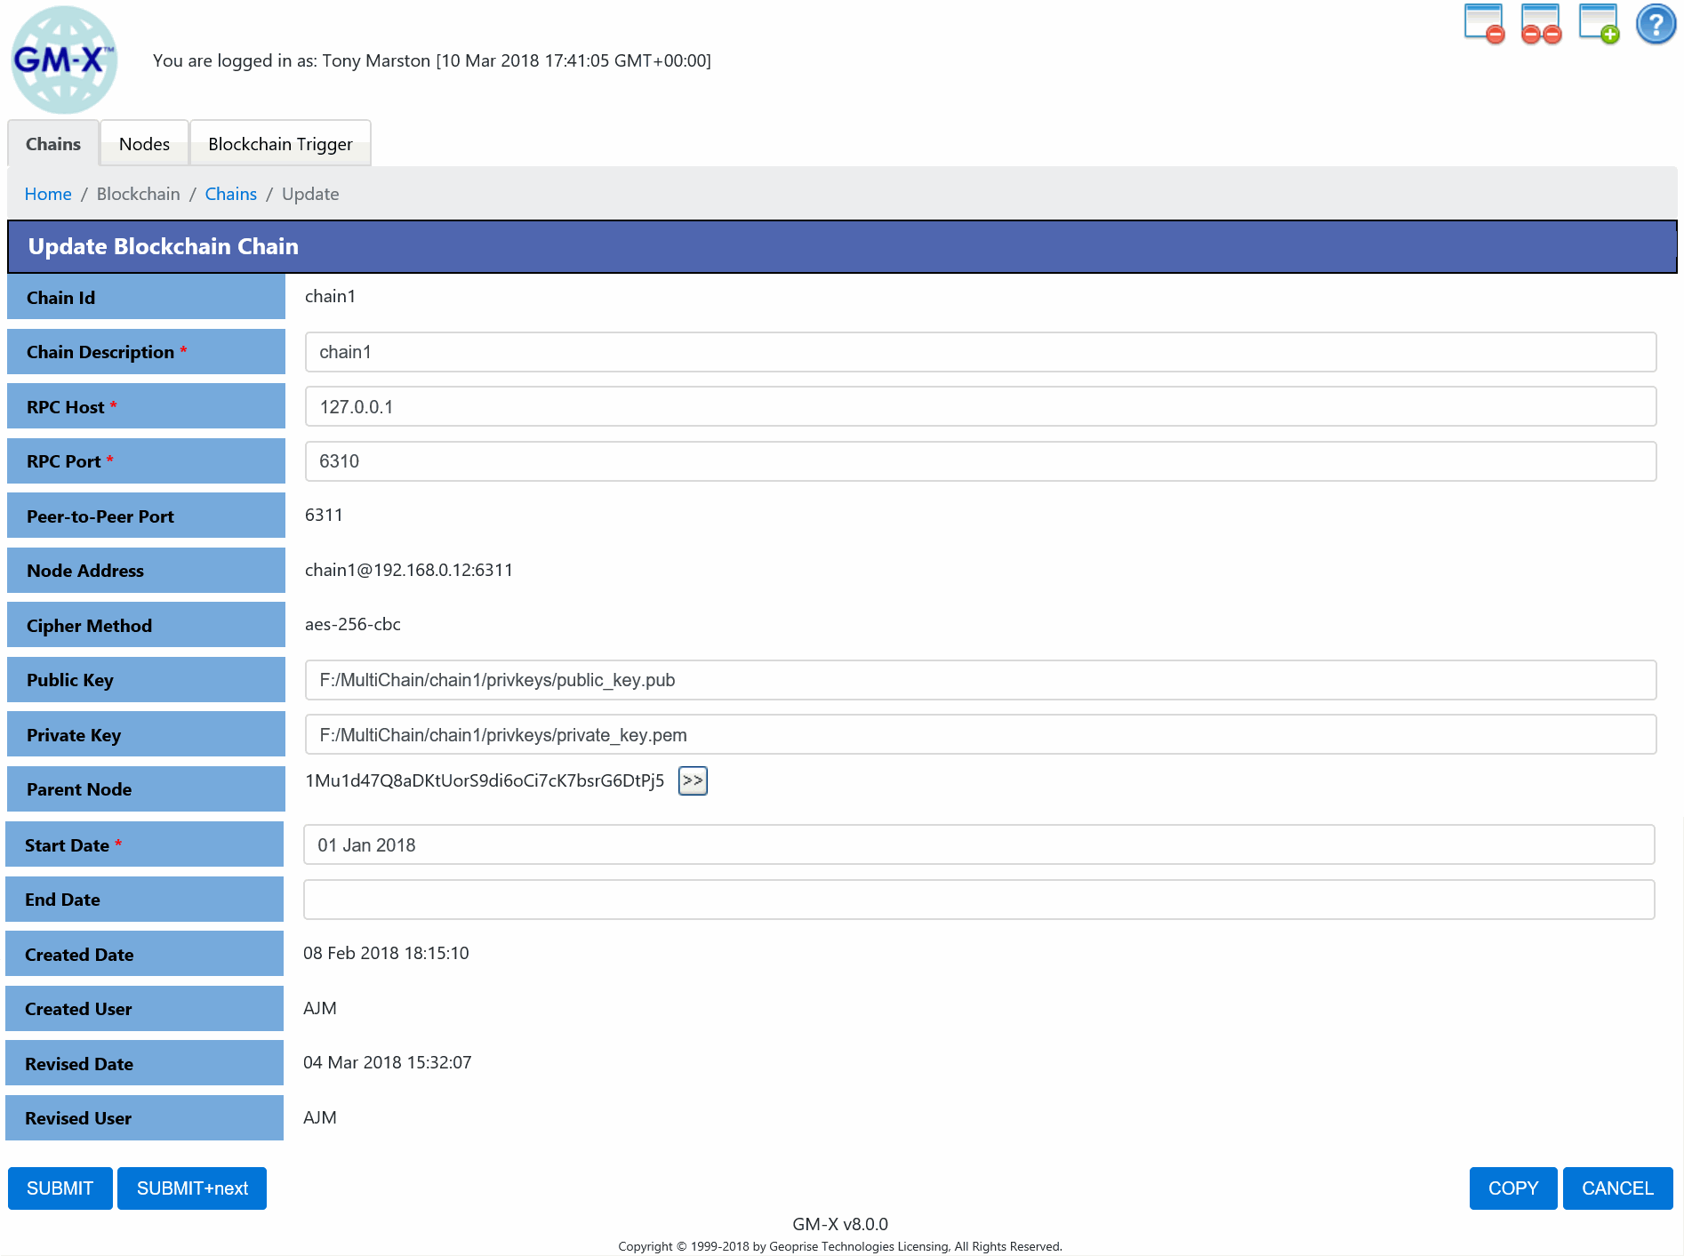Click the empty End Date field

(x=979, y=900)
